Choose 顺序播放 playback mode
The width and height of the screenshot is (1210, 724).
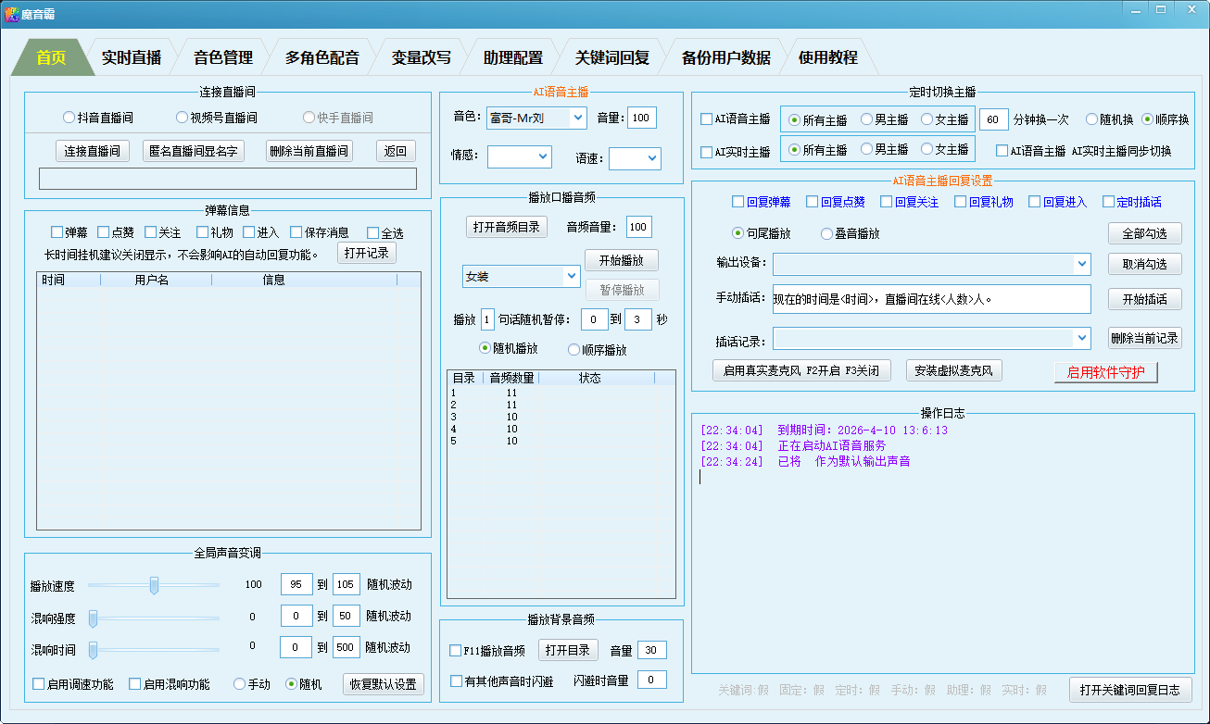574,349
